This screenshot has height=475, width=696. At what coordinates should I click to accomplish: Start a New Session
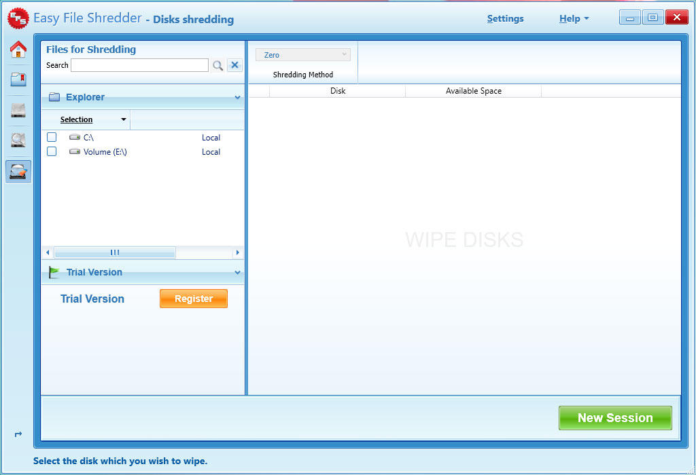click(615, 418)
